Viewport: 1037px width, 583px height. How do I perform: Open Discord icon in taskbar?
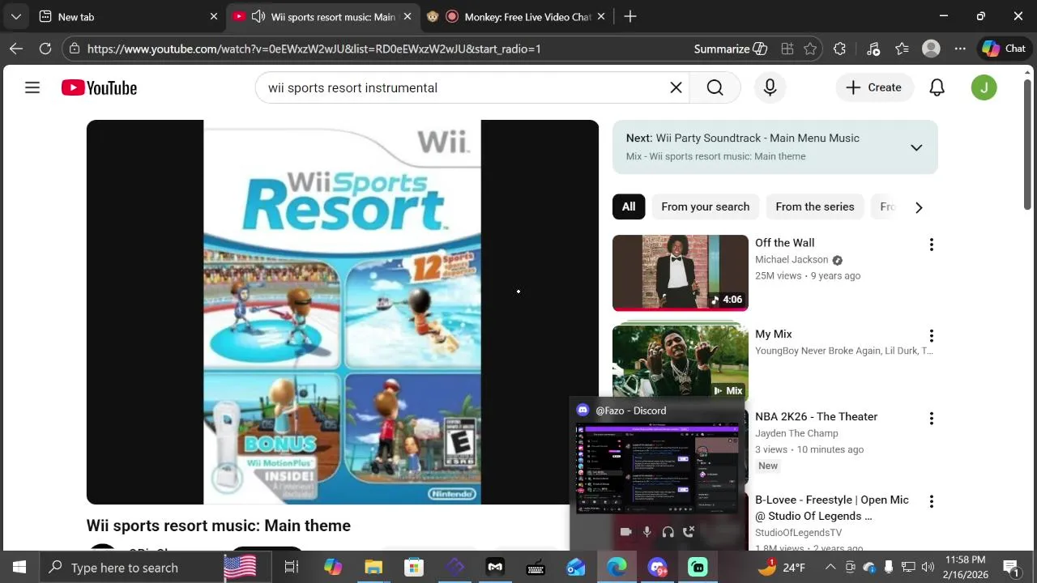tap(657, 568)
